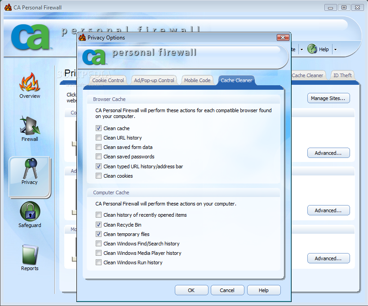
Task: Open Manage Sites in main window
Action: [328, 98]
